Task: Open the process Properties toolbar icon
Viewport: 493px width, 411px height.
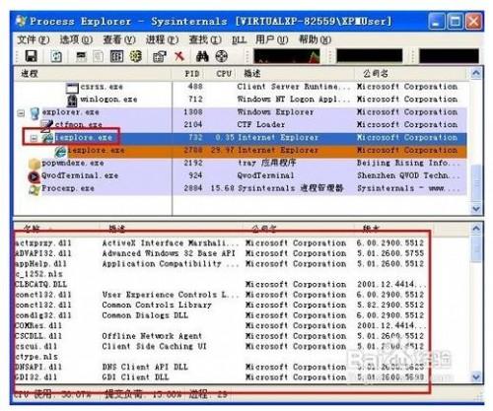Action: coord(160,56)
